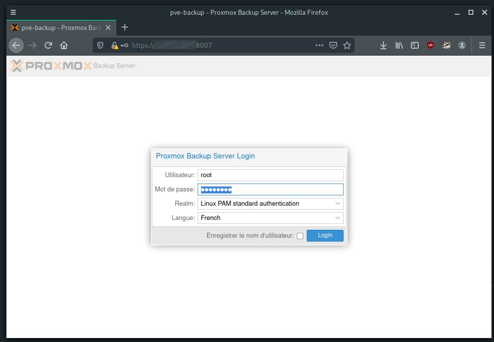The width and height of the screenshot is (494, 342).
Task: Save page to Pocket
Action: click(x=333, y=45)
